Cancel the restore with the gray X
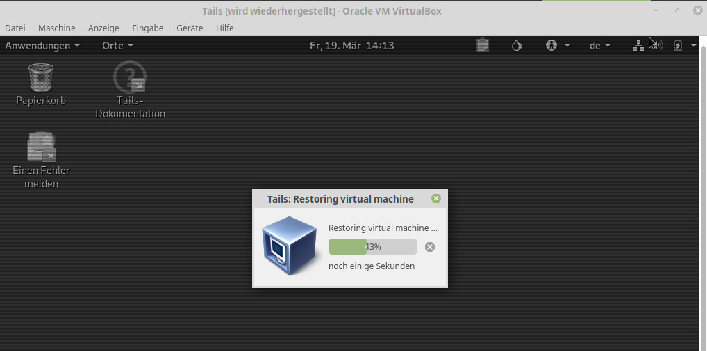Screen dimensions: 707x351 pos(430,247)
